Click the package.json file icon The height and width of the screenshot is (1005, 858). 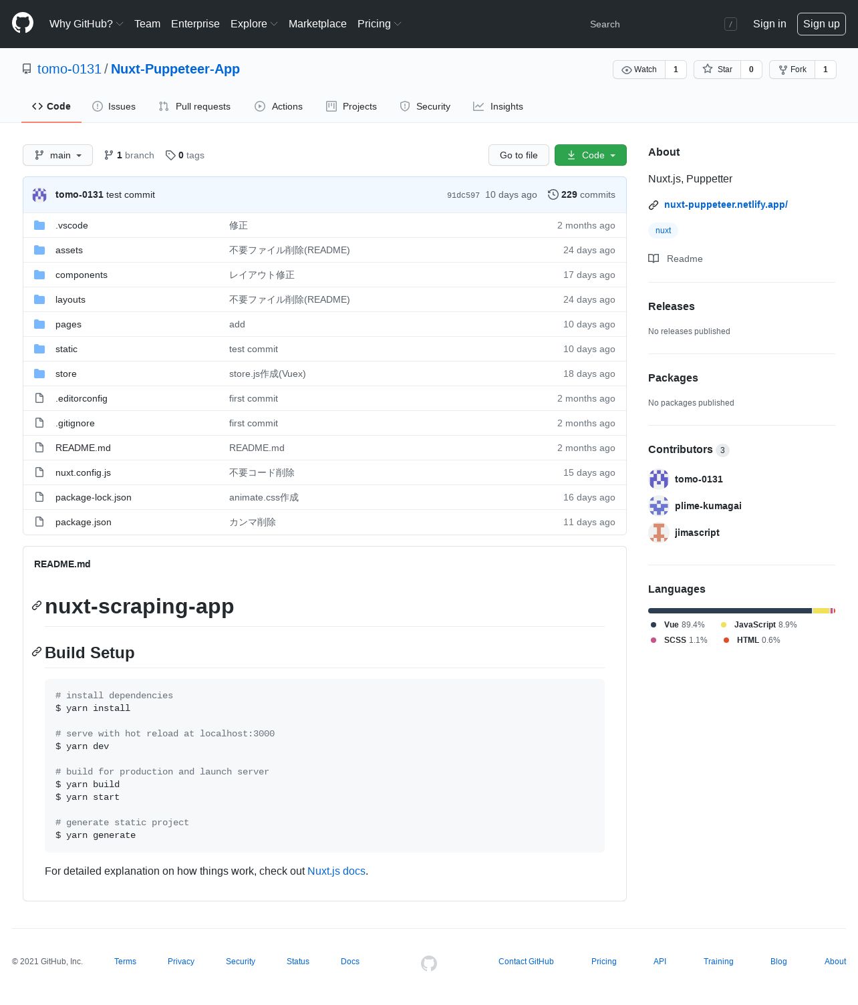[39, 522]
